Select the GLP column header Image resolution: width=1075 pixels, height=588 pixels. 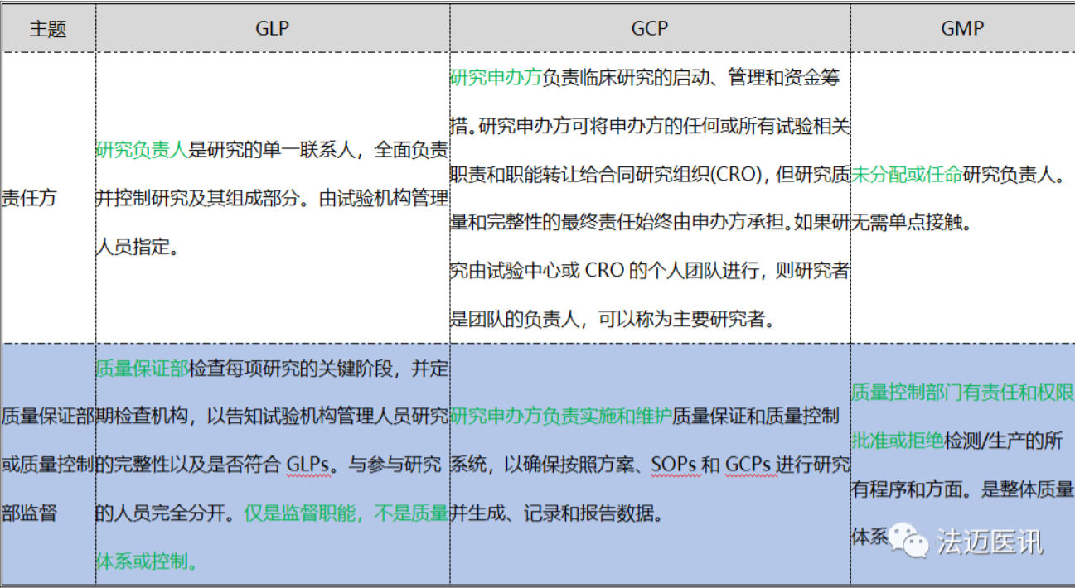coord(272,29)
